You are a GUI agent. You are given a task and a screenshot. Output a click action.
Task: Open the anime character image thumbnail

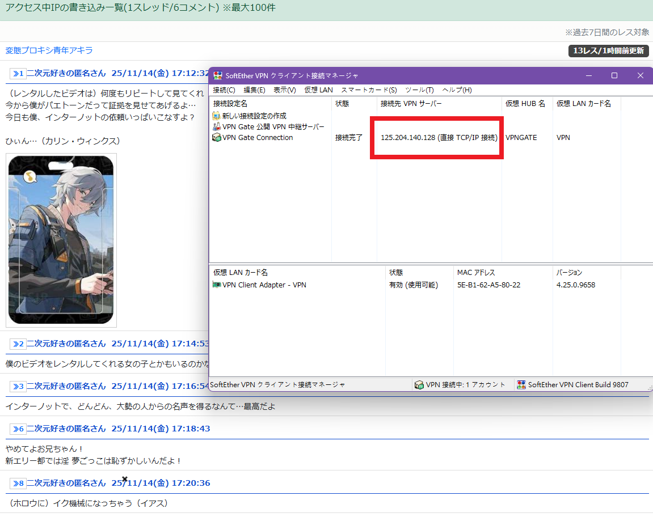pyautogui.click(x=61, y=240)
